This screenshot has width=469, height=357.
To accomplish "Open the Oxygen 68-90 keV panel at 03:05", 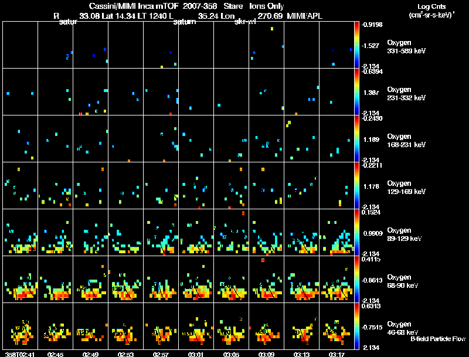I will click(231, 279).
